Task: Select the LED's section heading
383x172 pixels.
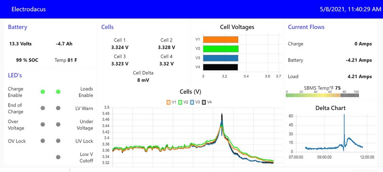Action: (x=15, y=75)
